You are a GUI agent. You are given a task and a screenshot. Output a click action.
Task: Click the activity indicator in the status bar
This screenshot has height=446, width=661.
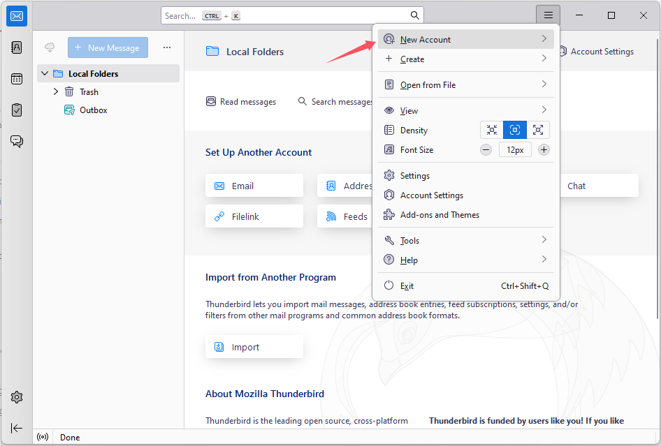click(x=42, y=436)
